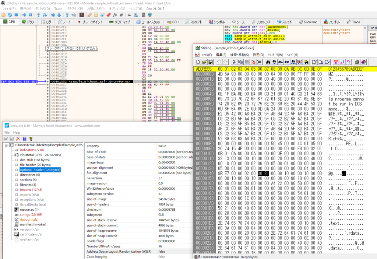Screen dimensions: 377x259
Task: Click x32dbg globe icon in toolbar
Action: pos(150,15)
